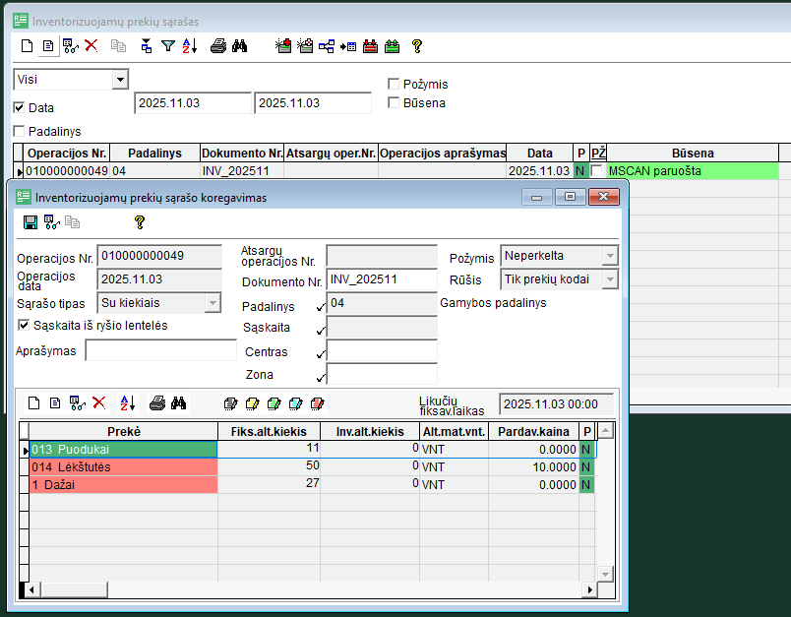This screenshot has width=791, height=617.
Task: Click the save icon in the edit dialog
Action: coord(30,223)
